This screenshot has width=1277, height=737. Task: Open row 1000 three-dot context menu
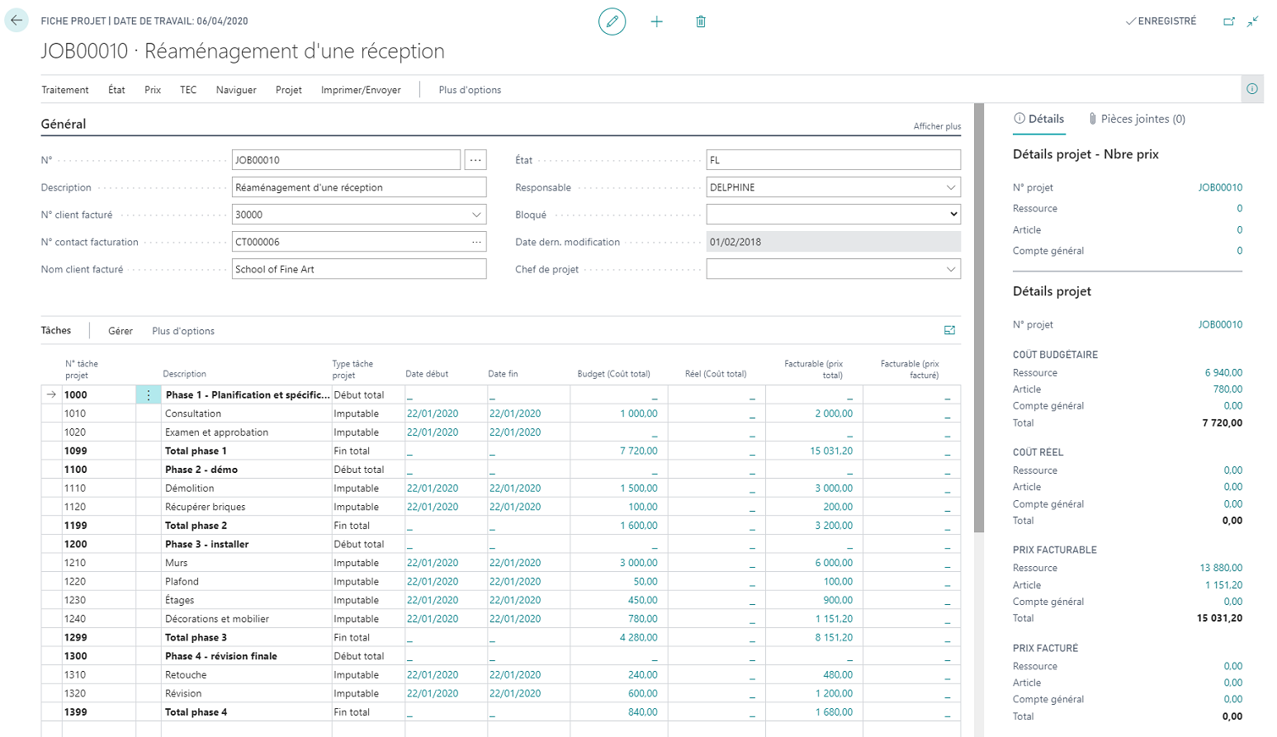[149, 395]
